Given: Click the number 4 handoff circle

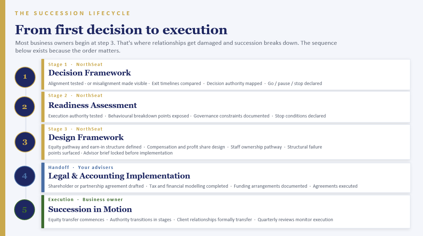Looking at the screenshot, I should pos(24,176).
